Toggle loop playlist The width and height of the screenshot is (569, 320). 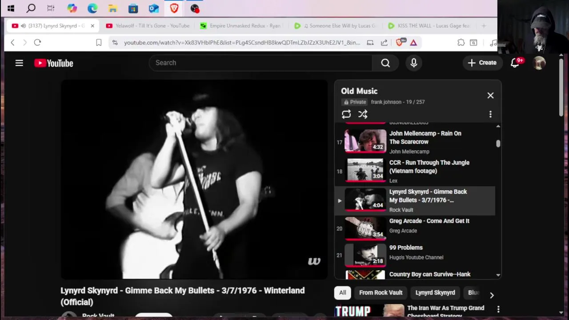point(346,115)
